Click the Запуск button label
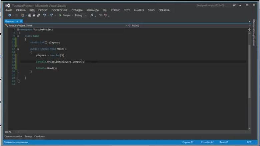260x146 pixels. tap(67, 15)
